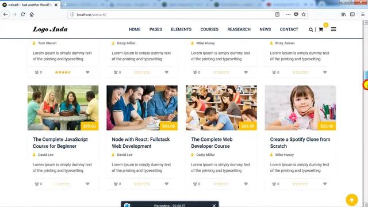
Task: Open the site search magnifier
Action: [x=310, y=29]
